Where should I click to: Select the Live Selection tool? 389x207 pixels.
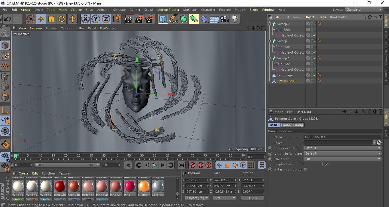(x=31, y=19)
